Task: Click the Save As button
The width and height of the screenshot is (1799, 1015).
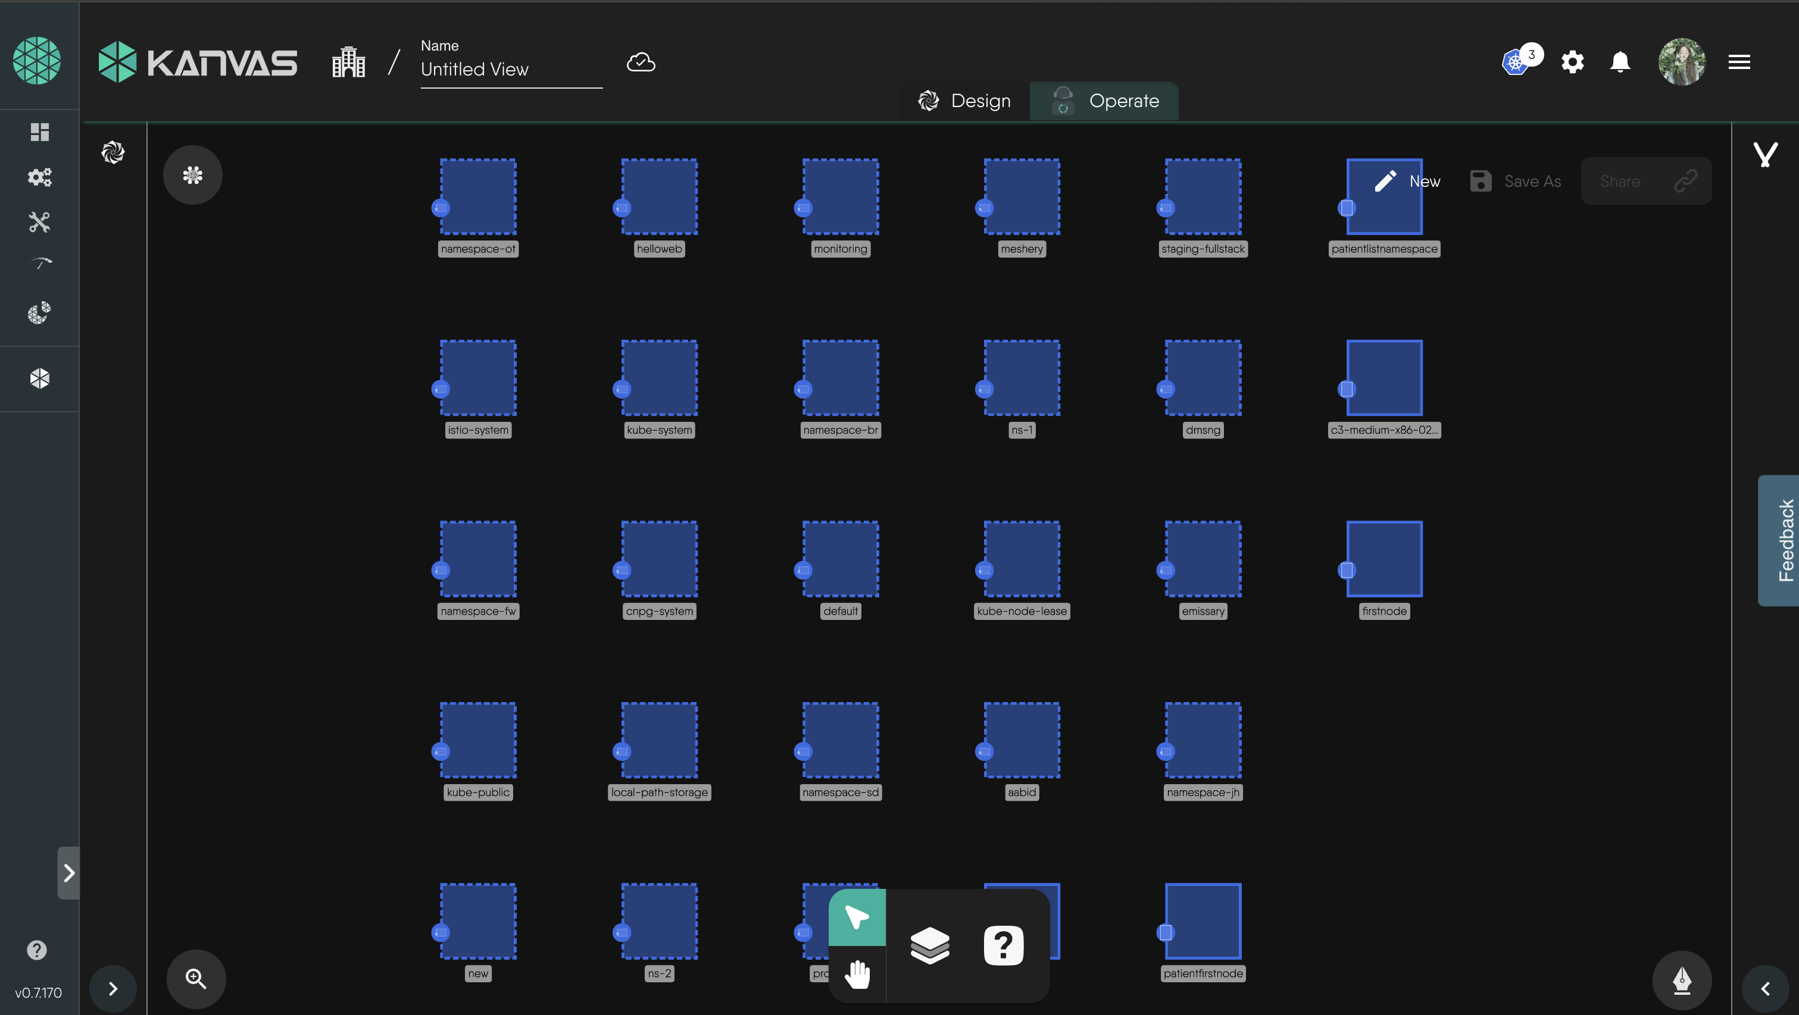Action: (1516, 181)
